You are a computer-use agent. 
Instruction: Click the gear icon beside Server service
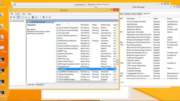[x=57, y=38]
